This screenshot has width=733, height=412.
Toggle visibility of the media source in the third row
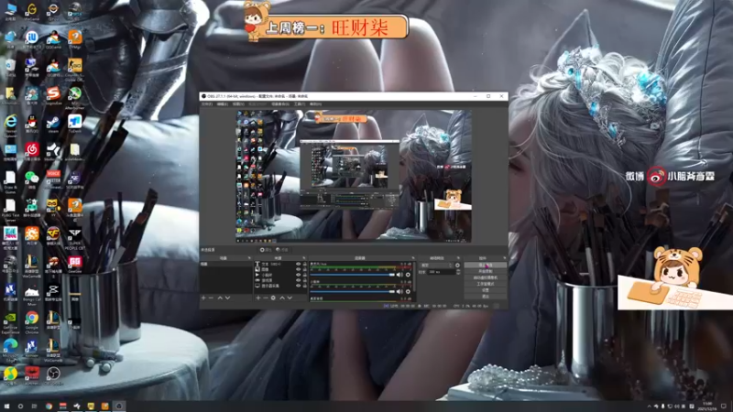(x=299, y=275)
